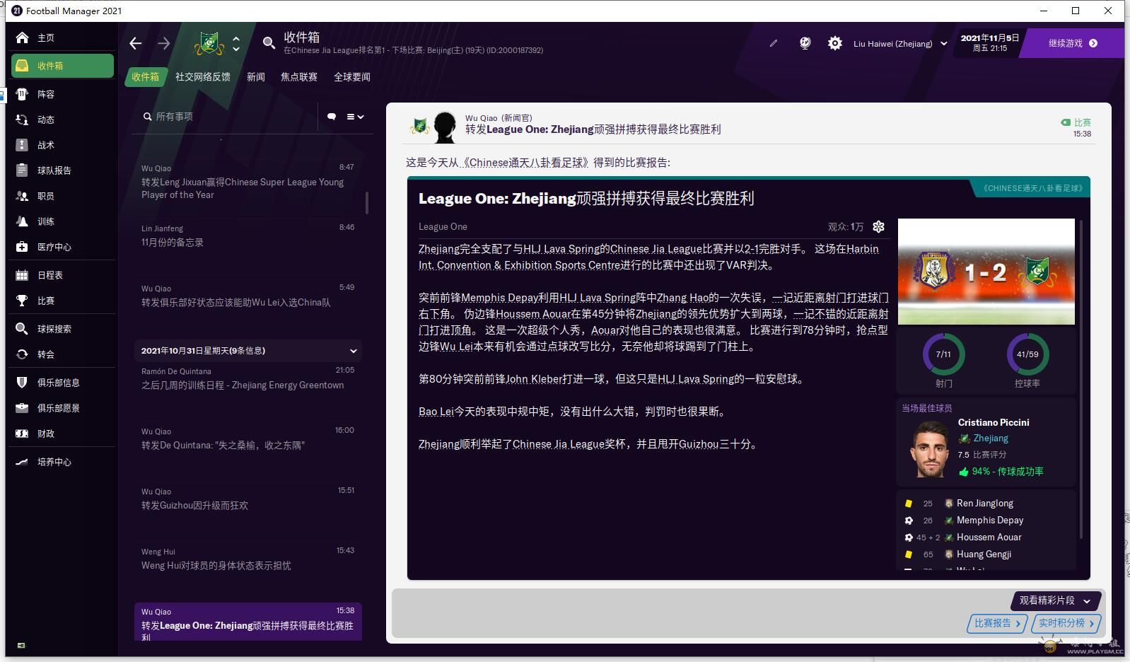Open 医疗中心 medical centre in sidebar

[54, 247]
